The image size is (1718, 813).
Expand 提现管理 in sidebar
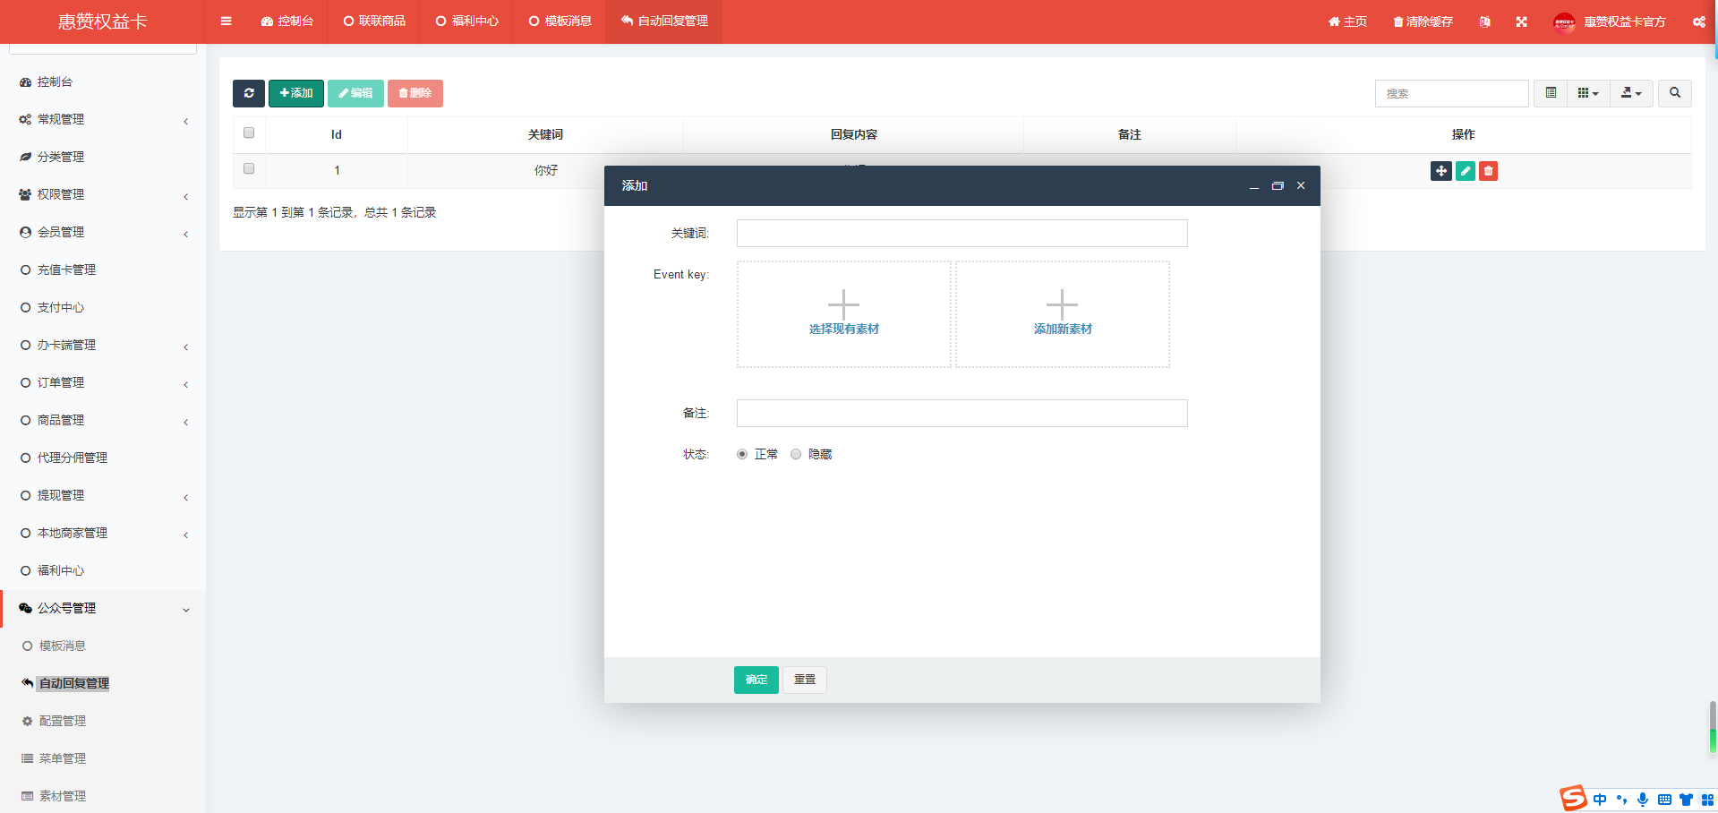pos(103,495)
